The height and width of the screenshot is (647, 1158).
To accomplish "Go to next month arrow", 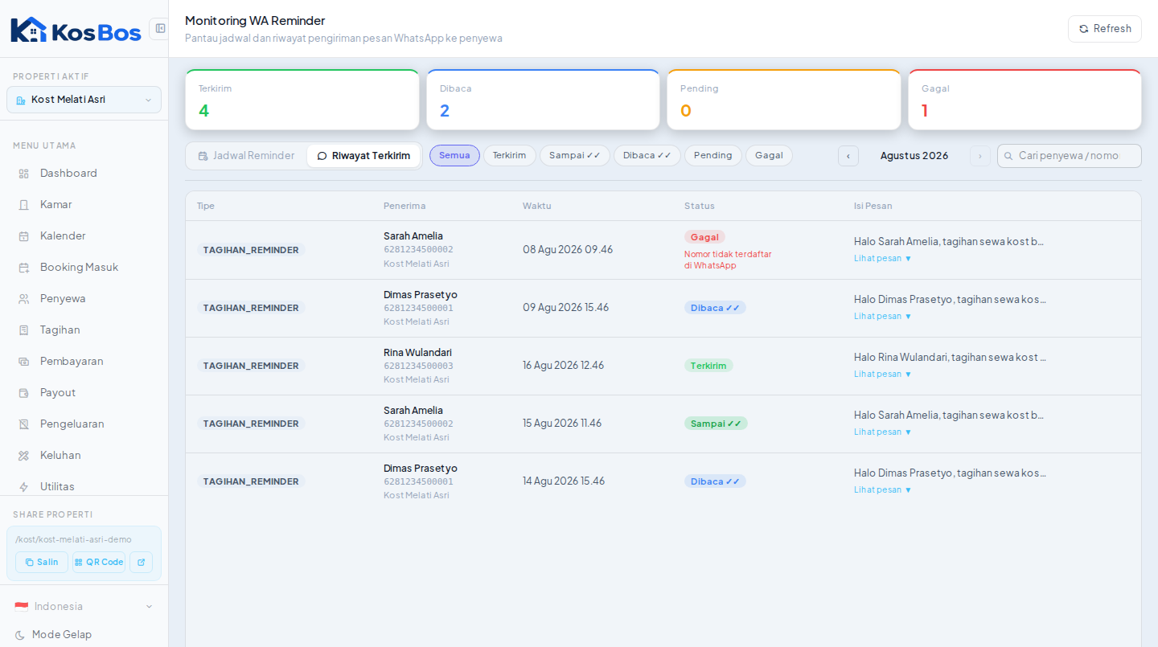I will [980, 156].
